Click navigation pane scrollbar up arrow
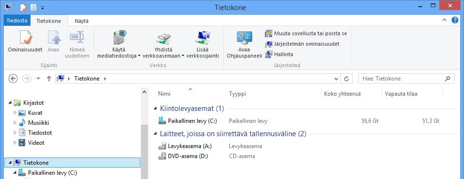464x179 pixels. [x=144, y=92]
